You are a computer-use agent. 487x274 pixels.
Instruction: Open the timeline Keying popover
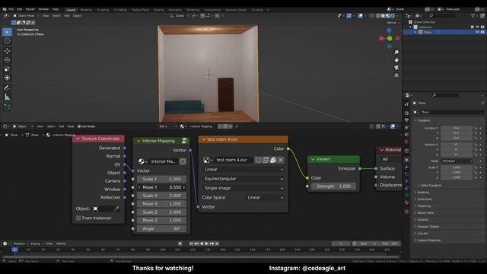point(37,244)
